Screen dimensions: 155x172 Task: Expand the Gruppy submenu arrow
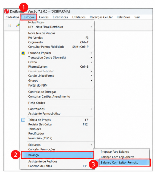coord(91,81)
